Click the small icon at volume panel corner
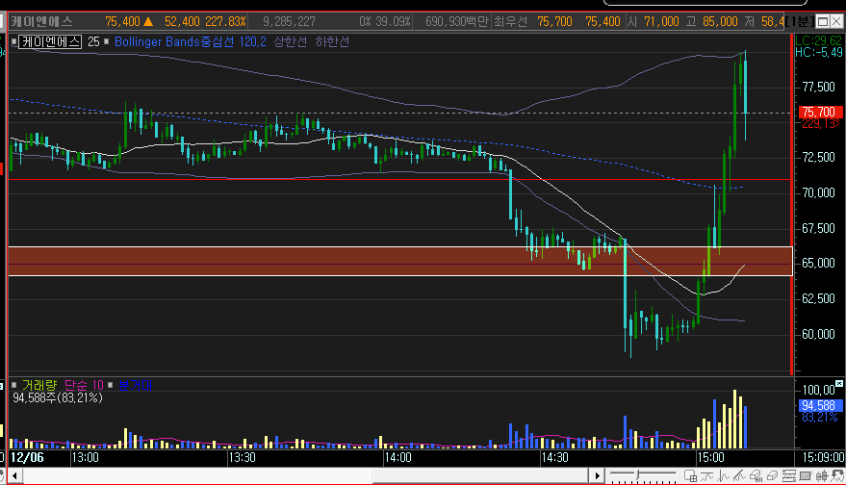The image size is (846, 485). click(x=839, y=384)
